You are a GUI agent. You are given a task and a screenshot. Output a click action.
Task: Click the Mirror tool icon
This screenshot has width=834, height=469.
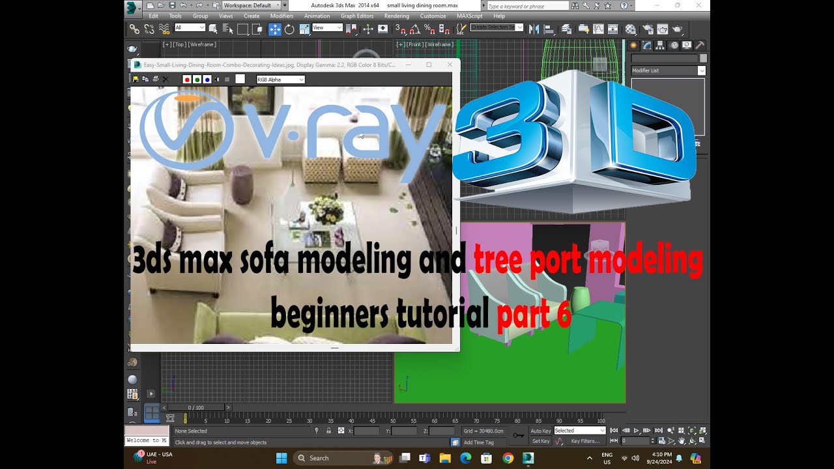[534, 29]
